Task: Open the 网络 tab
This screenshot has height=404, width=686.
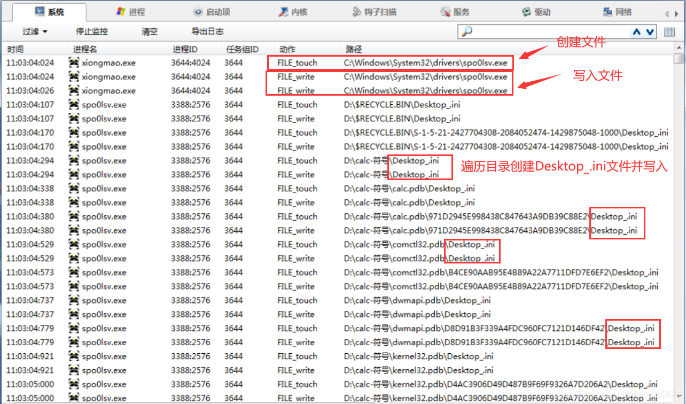Action: [617, 12]
